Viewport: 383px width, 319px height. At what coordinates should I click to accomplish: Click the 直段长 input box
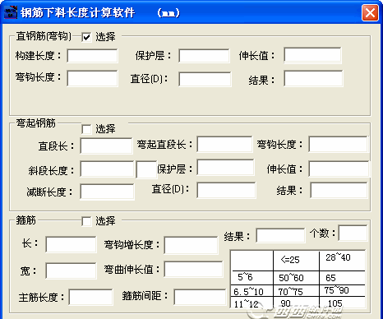106,146
